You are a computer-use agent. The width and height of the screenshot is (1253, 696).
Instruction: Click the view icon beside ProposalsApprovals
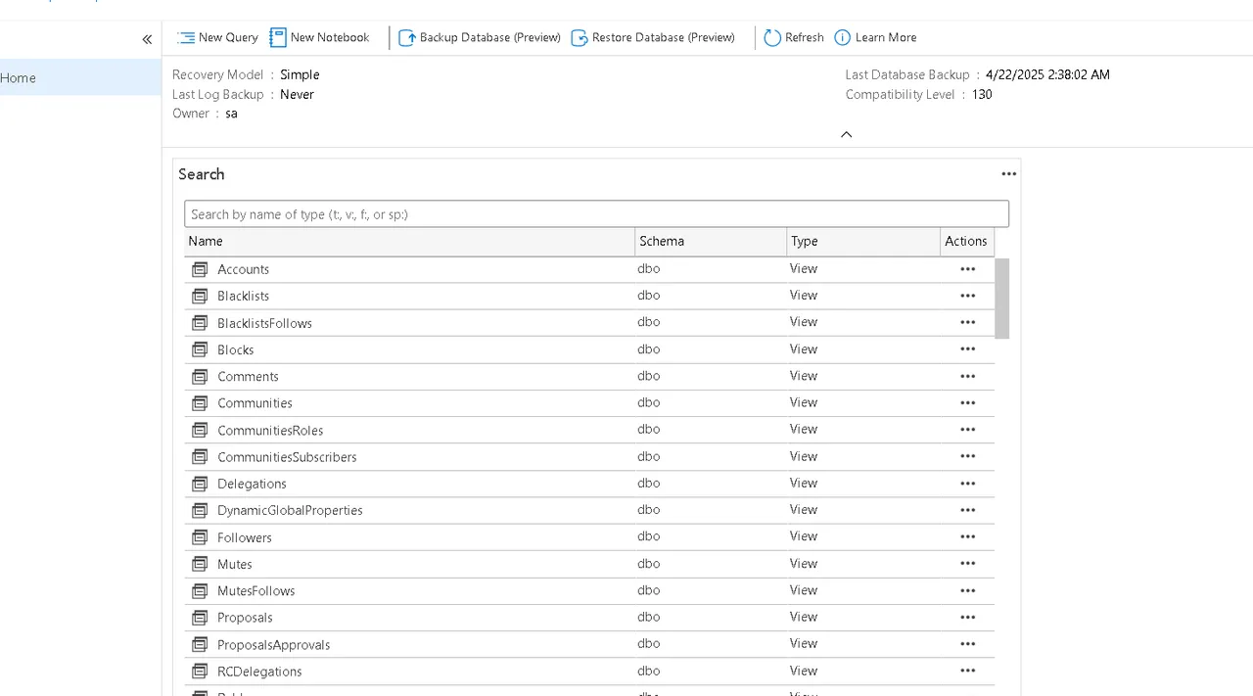point(200,644)
